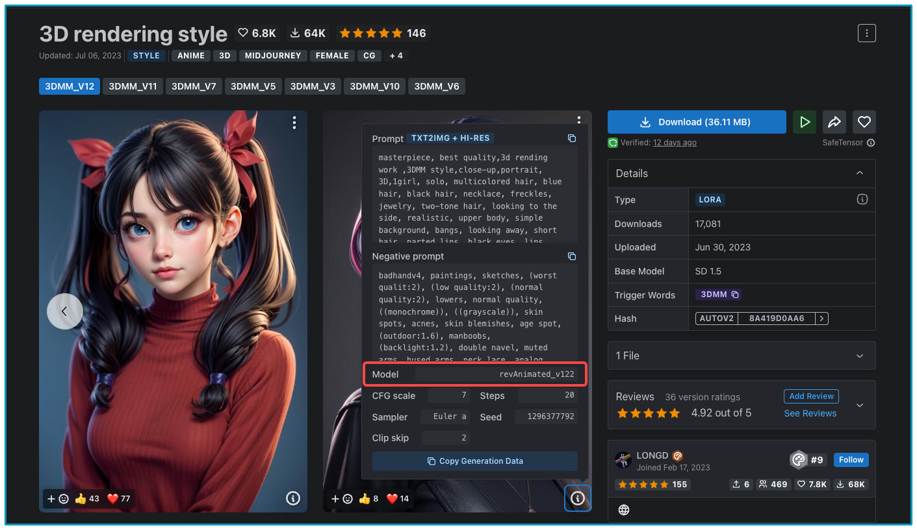The width and height of the screenshot is (917, 530).
Task: Copy the 3DMM trigger word
Action: click(735, 295)
